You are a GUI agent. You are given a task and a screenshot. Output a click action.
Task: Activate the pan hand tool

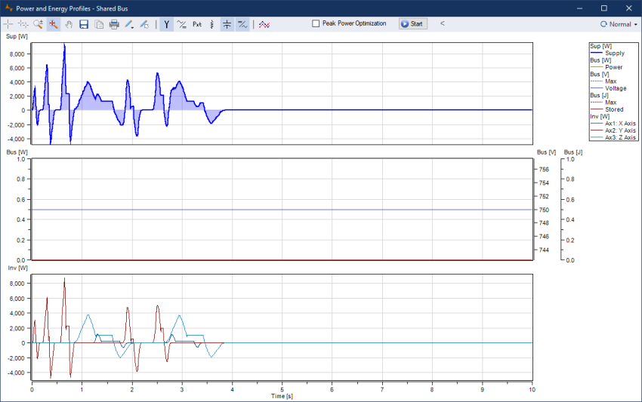(69, 24)
